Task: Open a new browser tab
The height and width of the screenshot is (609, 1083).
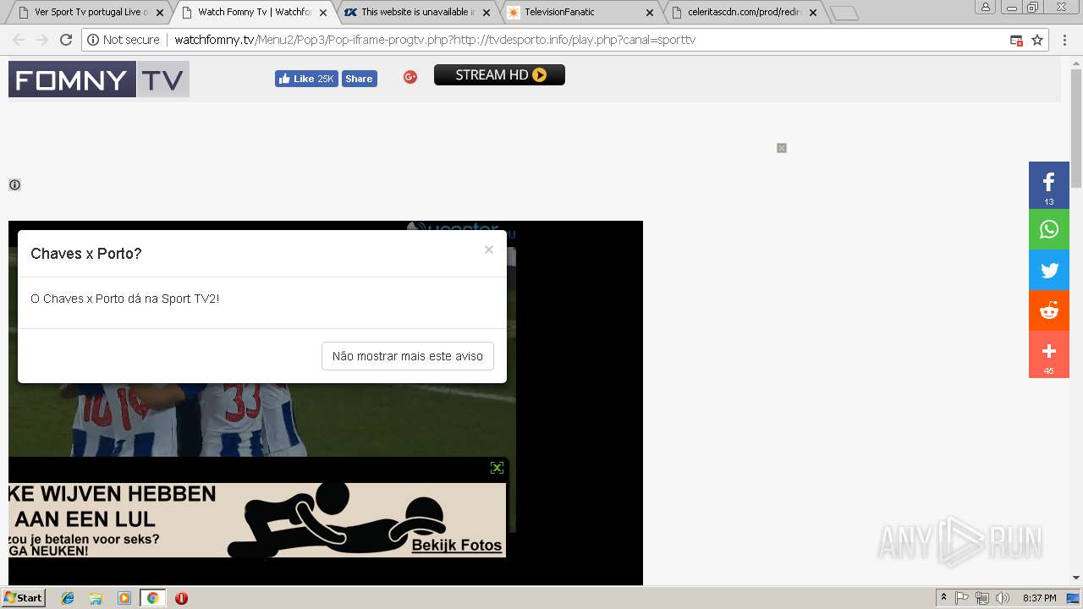Action: coord(844,13)
